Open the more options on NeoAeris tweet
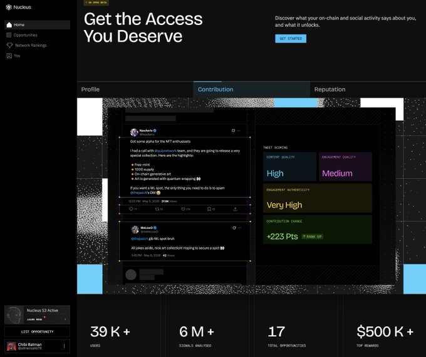 click(x=239, y=131)
